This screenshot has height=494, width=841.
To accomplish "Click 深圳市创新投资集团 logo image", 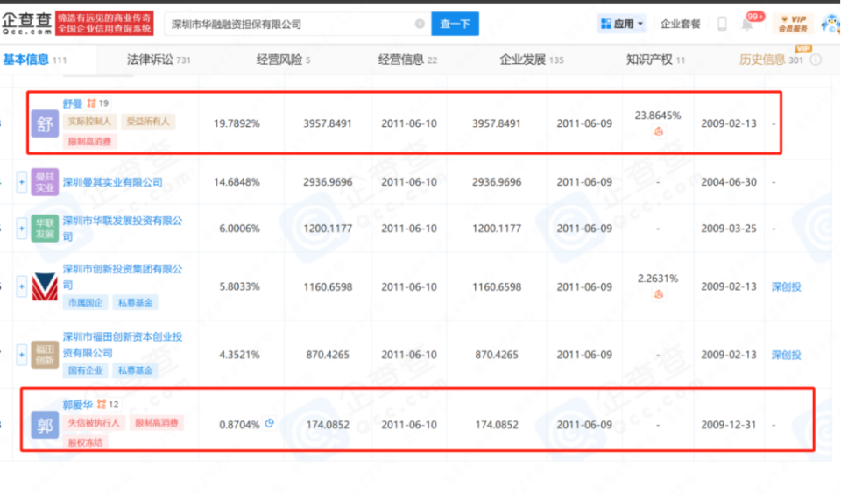I will pyautogui.click(x=45, y=286).
